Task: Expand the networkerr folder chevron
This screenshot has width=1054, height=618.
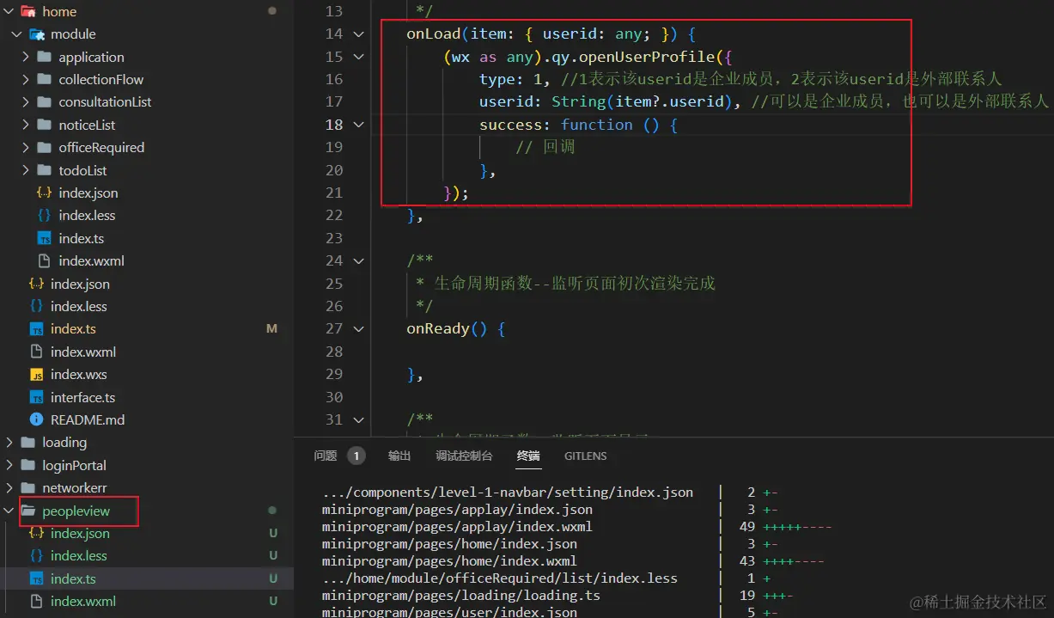Action: (9, 488)
